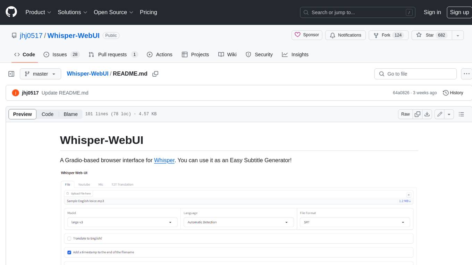The image size is (472, 265).
Task: Open the more file actions ellipsis
Action: 466,74
